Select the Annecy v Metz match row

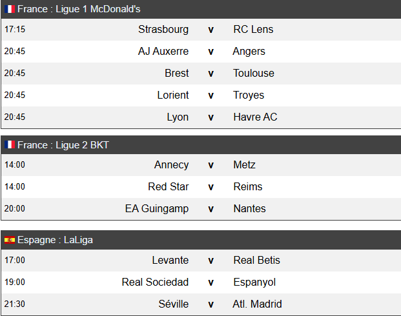click(x=201, y=164)
